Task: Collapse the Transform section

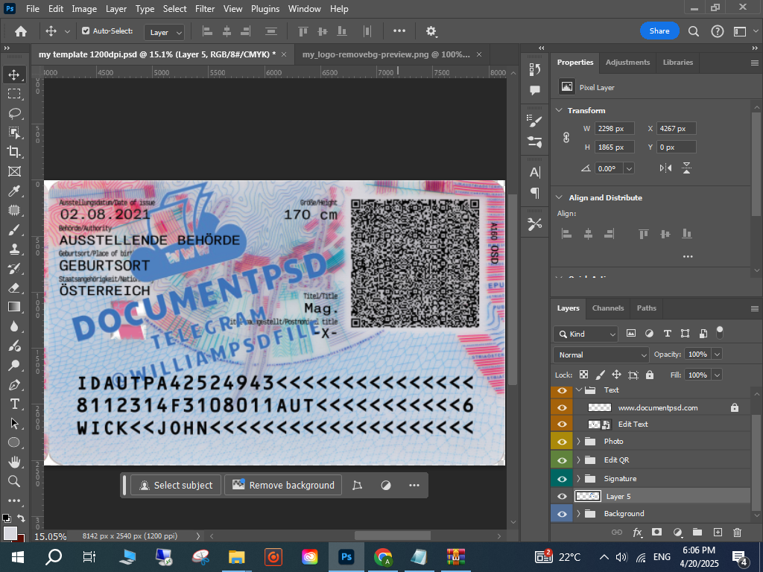Action: click(x=559, y=110)
